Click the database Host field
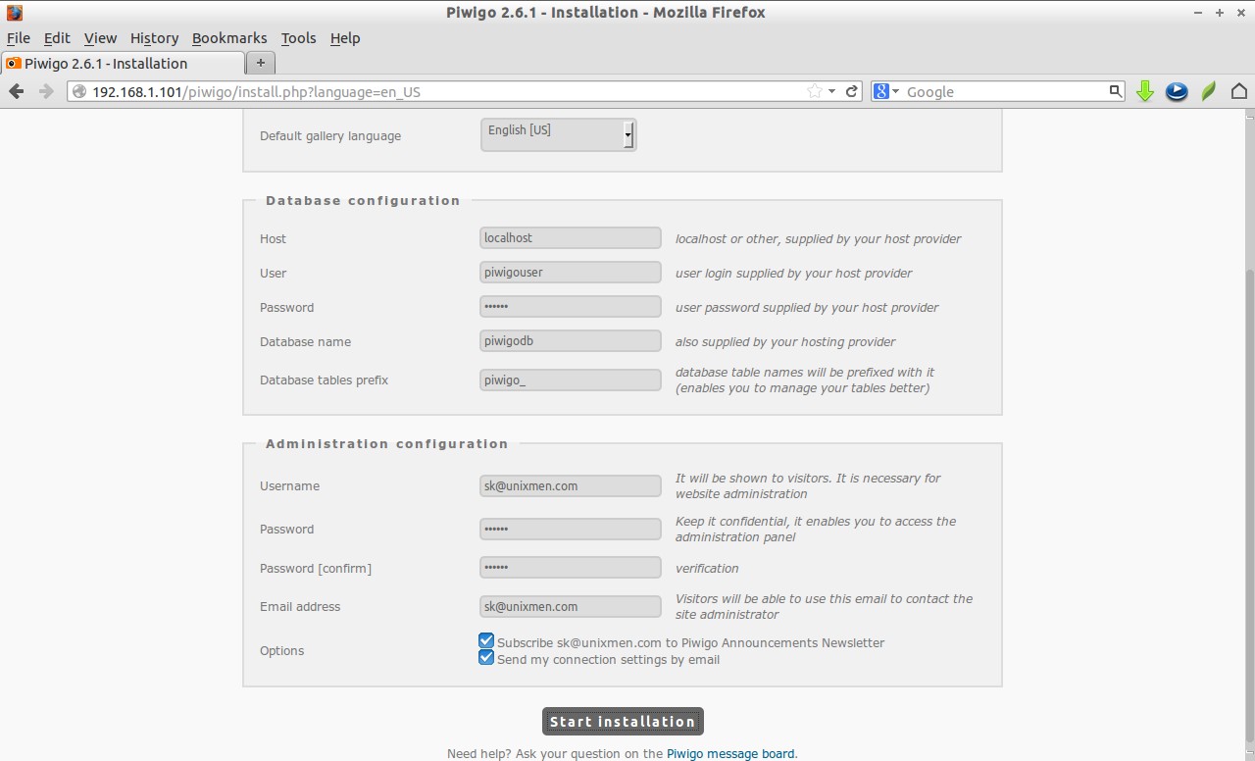 (571, 238)
